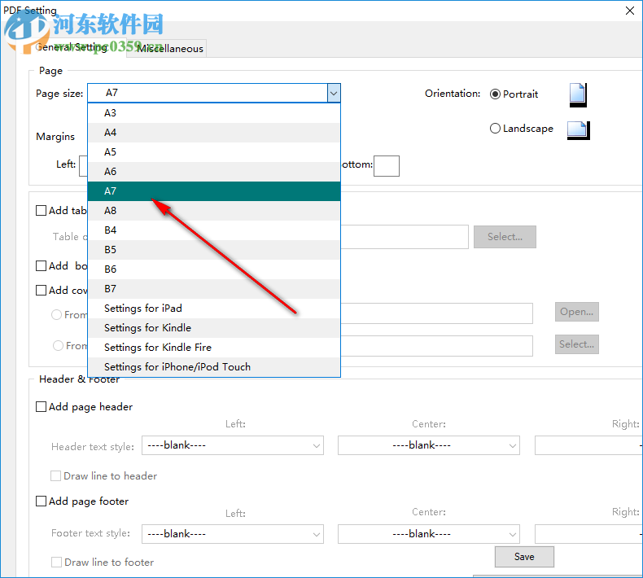The height and width of the screenshot is (578, 643).
Task: Select the Portrait orientation radio button
Action: point(495,94)
